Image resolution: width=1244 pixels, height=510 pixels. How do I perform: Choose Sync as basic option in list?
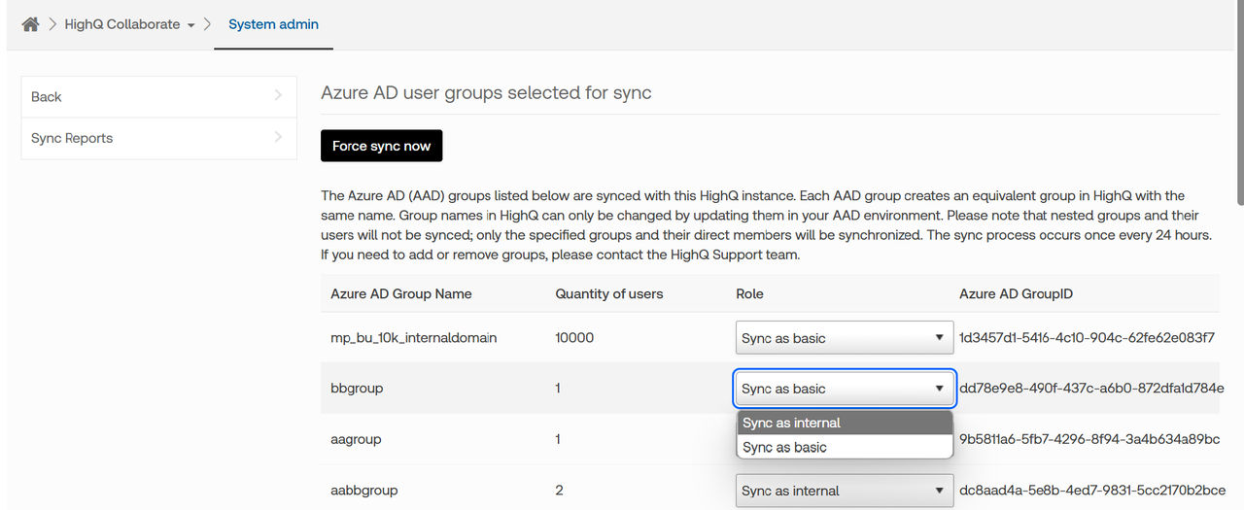(845, 447)
